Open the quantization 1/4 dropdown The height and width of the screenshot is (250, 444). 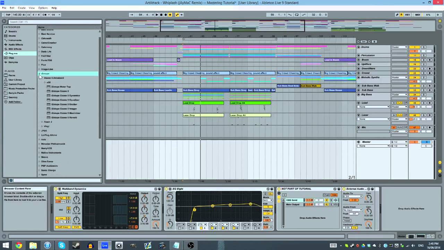pyautogui.click(x=55, y=15)
